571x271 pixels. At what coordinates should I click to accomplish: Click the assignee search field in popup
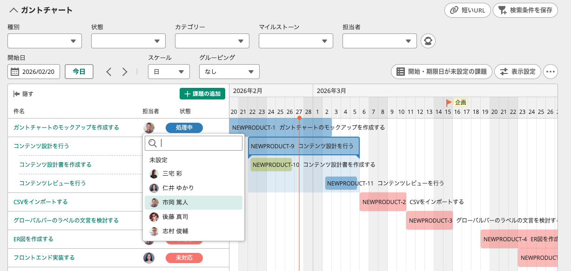194,143
